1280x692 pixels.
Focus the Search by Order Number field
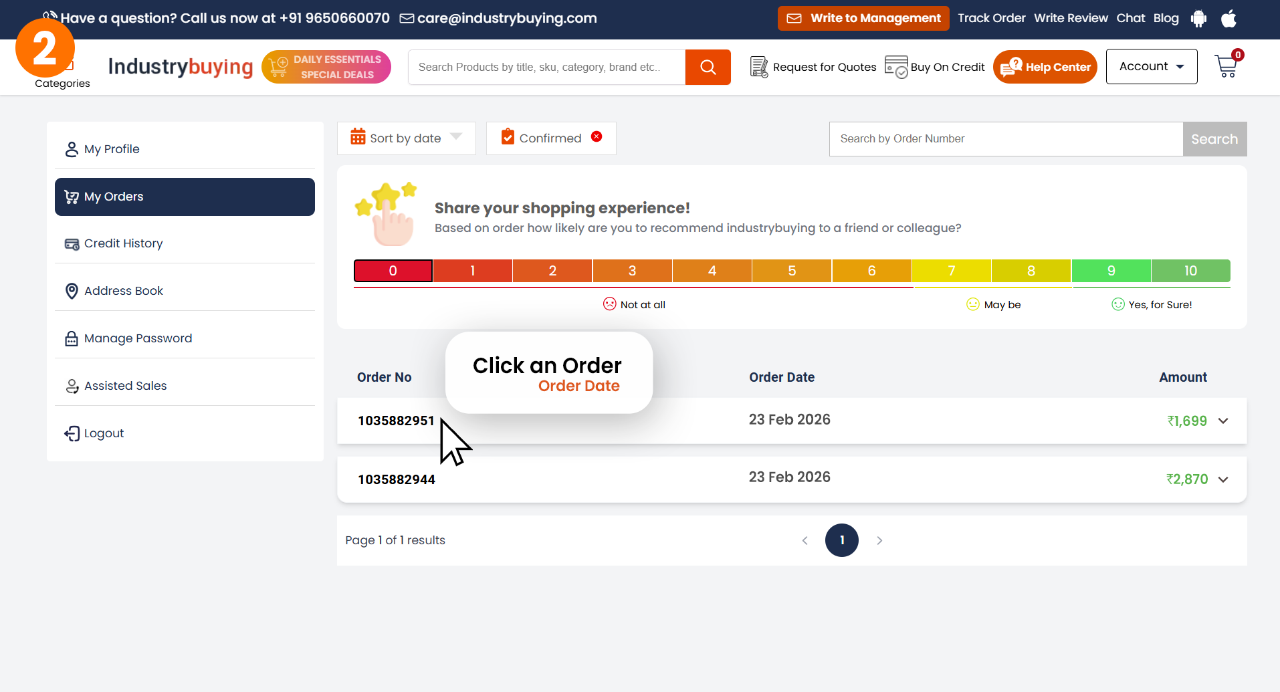tap(1006, 139)
